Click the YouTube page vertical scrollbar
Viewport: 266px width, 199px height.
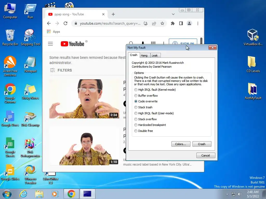201,41
